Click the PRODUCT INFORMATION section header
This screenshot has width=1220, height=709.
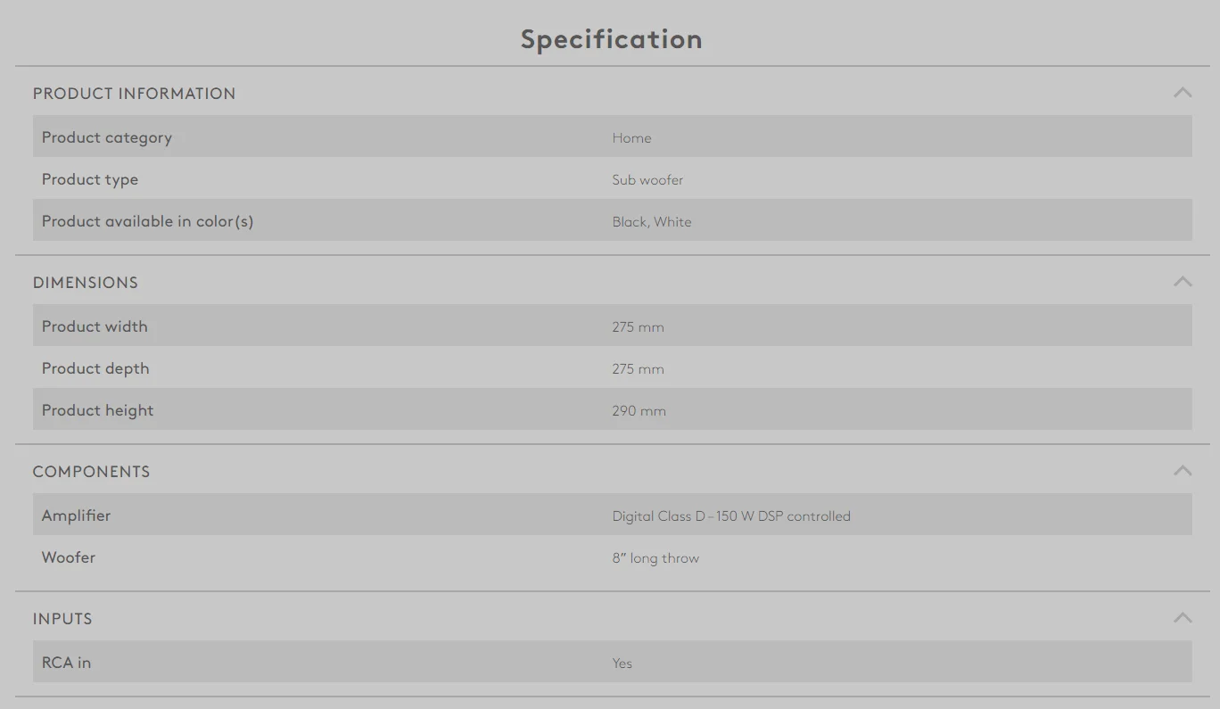(x=134, y=94)
